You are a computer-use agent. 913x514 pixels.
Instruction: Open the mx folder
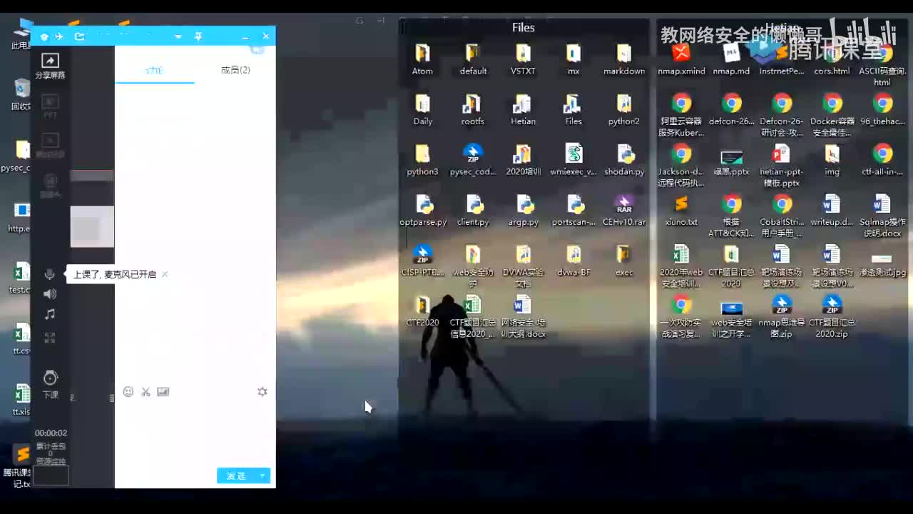[x=573, y=60]
